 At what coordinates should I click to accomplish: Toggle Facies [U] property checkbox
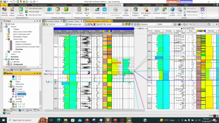(16, 92)
